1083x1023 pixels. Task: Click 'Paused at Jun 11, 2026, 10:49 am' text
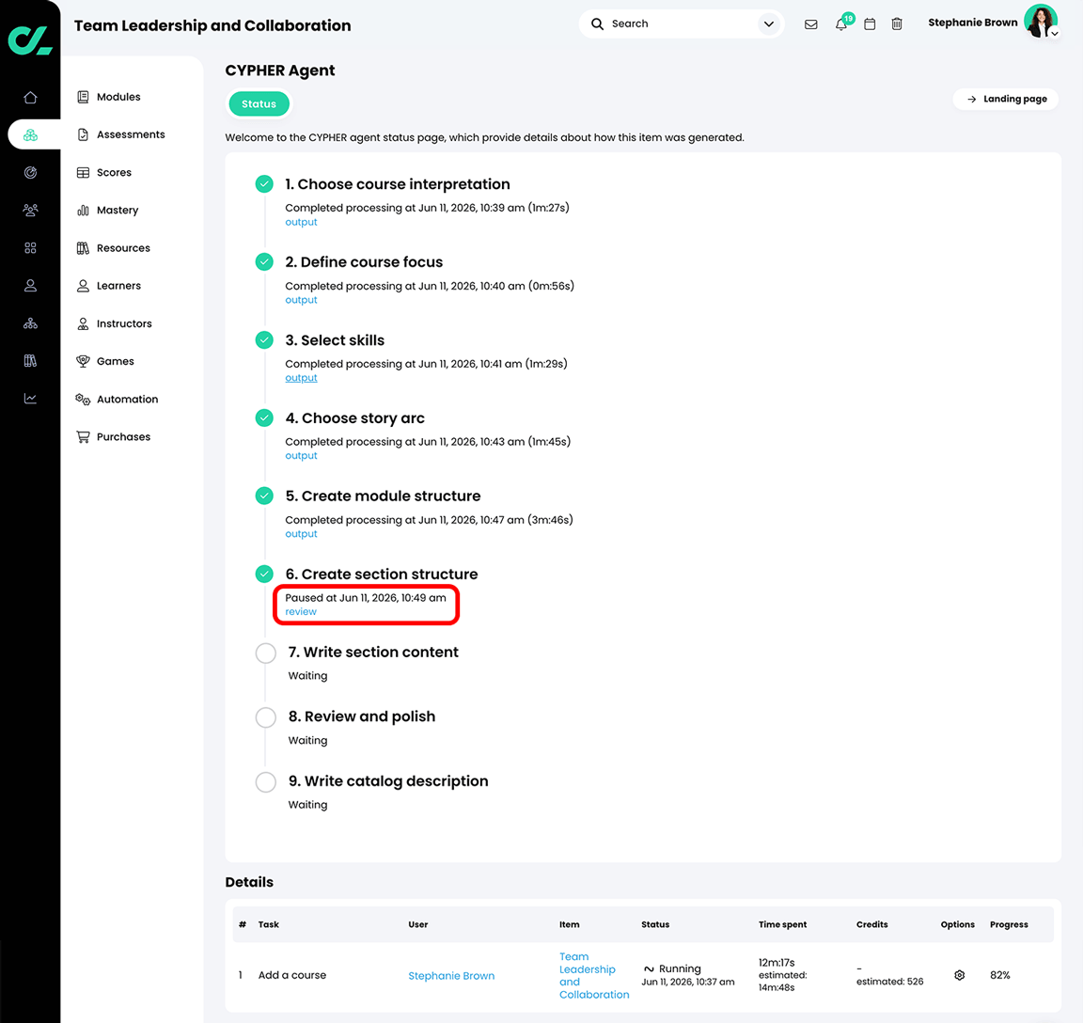click(366, 597)
